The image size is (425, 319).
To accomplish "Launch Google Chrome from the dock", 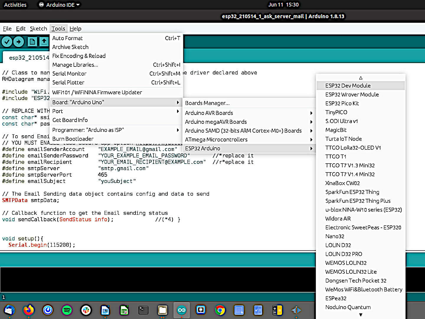I will (x=220, y=310).
